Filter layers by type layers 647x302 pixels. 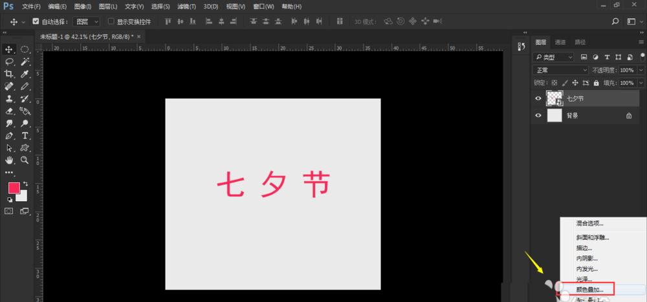pos(607,57)
